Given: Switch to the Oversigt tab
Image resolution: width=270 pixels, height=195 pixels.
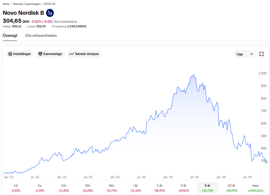Looking at the screenshot, I should point(10,35).
